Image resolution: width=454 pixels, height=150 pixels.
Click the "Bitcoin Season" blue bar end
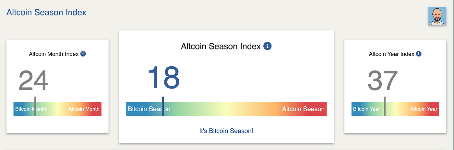(x=149, y=109)
